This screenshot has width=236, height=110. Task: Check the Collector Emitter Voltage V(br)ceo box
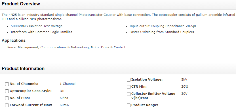click(x=128, y=94)
